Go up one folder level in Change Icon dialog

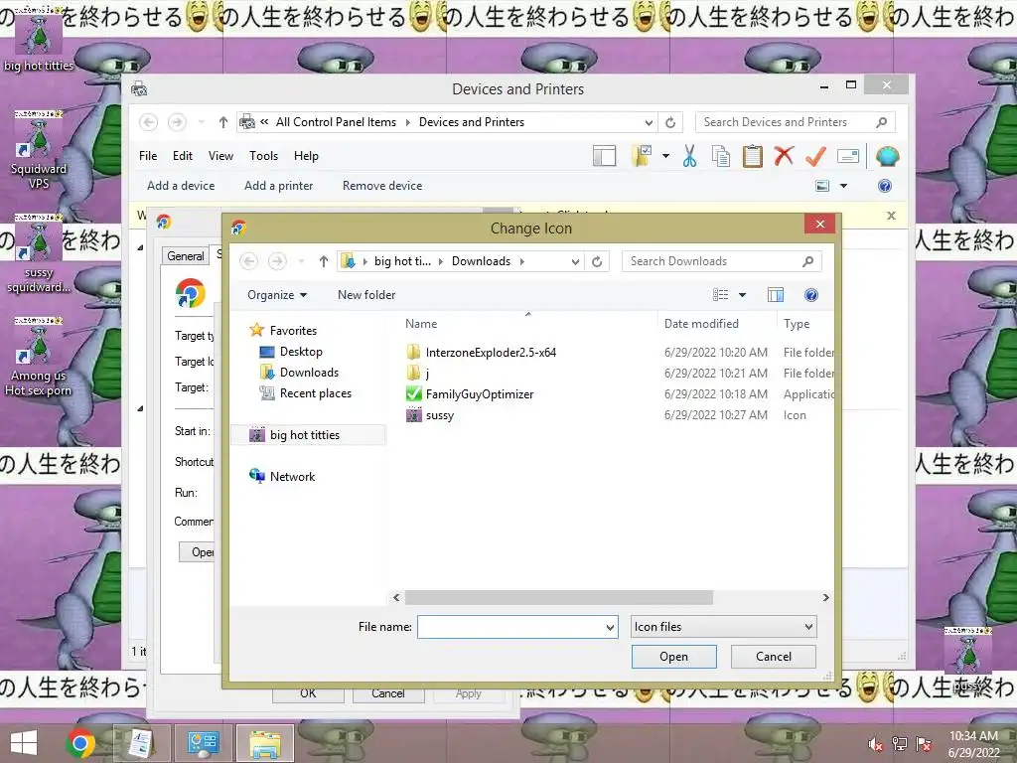(324, 261)
